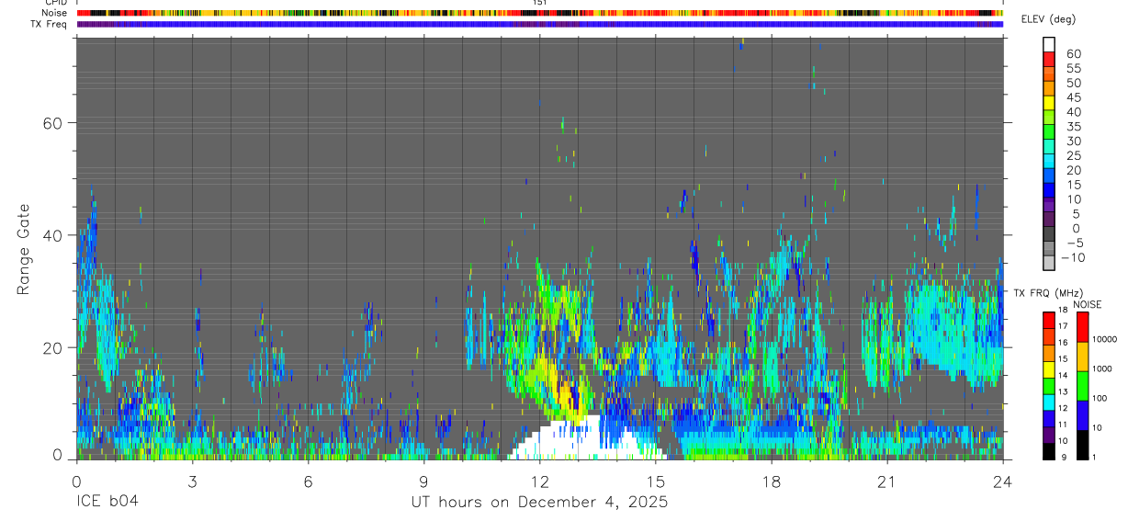Click the UT hours December 4 axis title

539,503
